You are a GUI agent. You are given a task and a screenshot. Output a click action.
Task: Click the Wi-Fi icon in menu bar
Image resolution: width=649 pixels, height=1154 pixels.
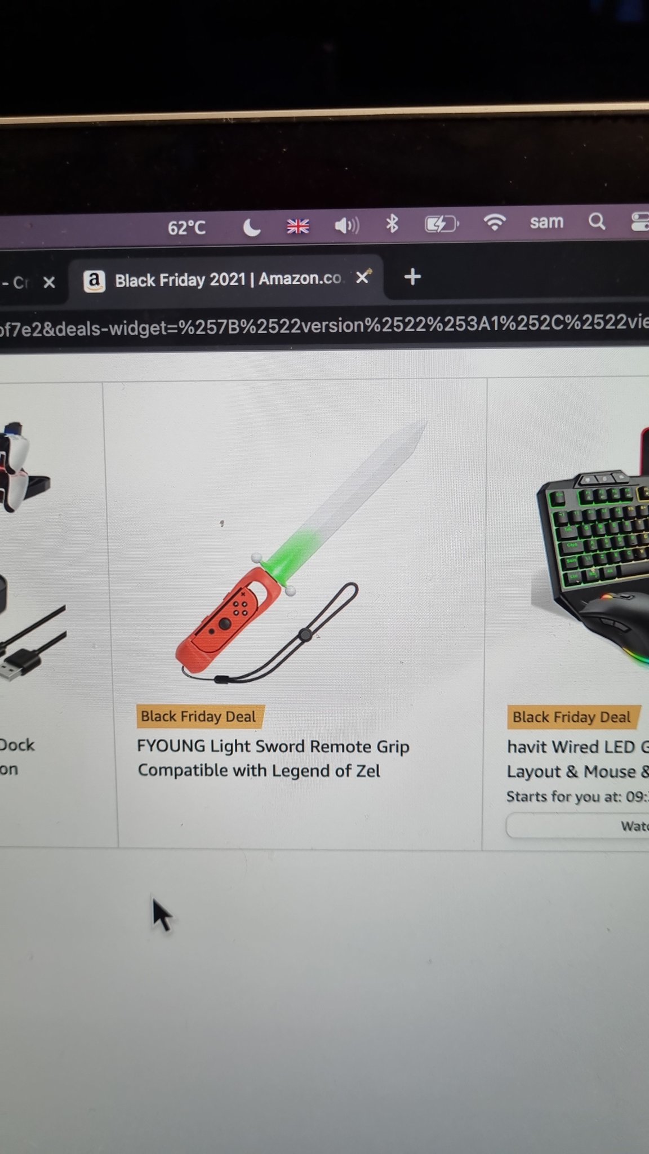[x=494, y=223]
